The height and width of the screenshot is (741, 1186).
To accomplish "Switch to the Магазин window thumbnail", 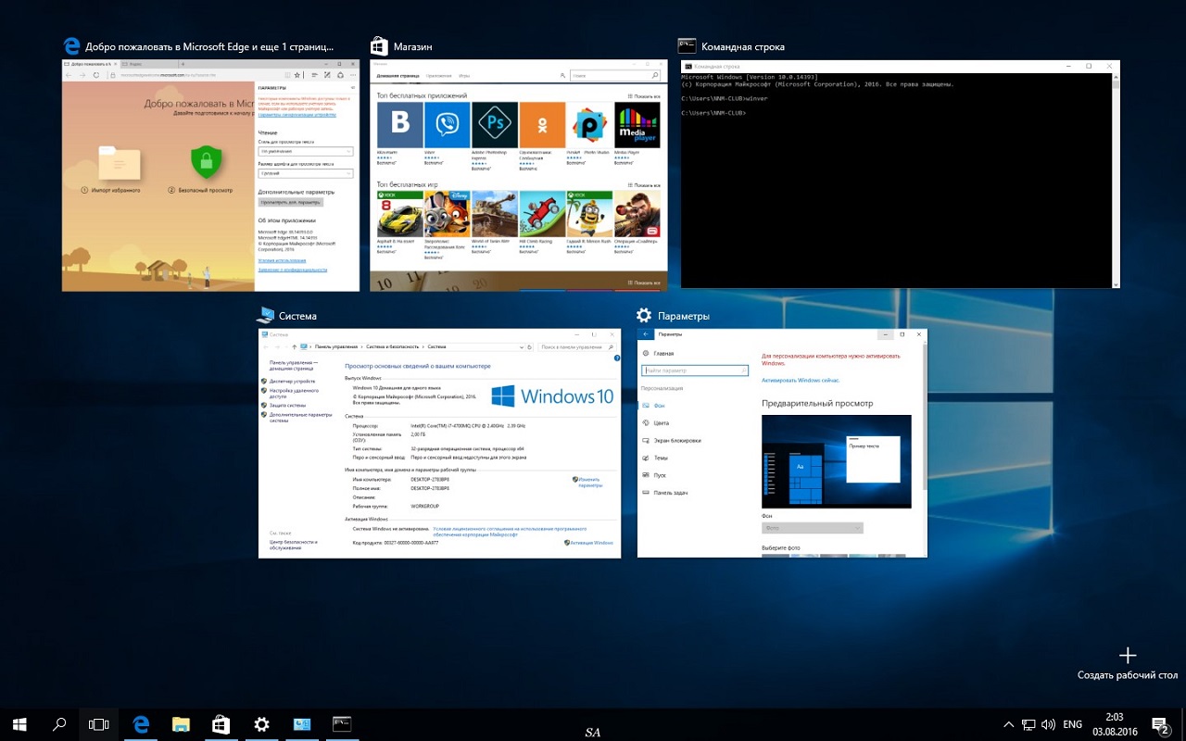I will point(518,176).
